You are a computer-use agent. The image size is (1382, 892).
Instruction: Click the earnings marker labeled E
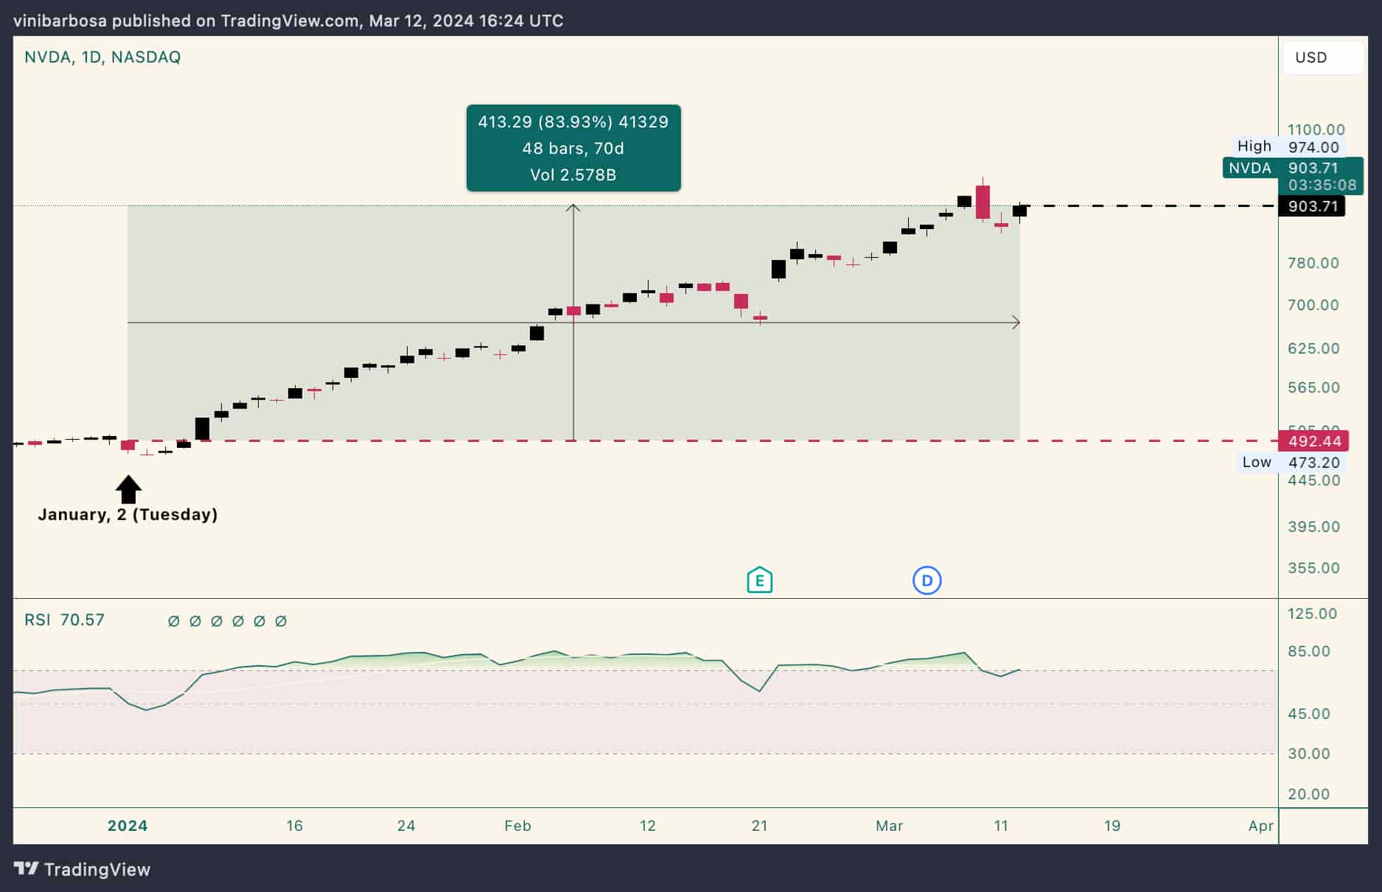point(758,580)
